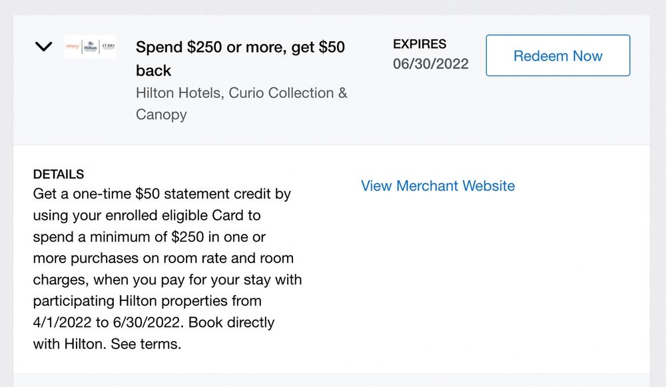Open the View Merchant Website link
Image resolution: width=666 pixels, height=387 pixels.
(x=438, y=186)
